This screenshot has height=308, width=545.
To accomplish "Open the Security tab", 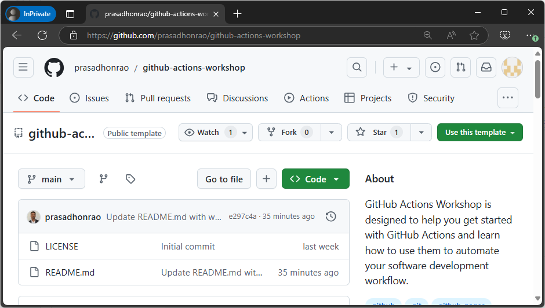I will [431, 98].
